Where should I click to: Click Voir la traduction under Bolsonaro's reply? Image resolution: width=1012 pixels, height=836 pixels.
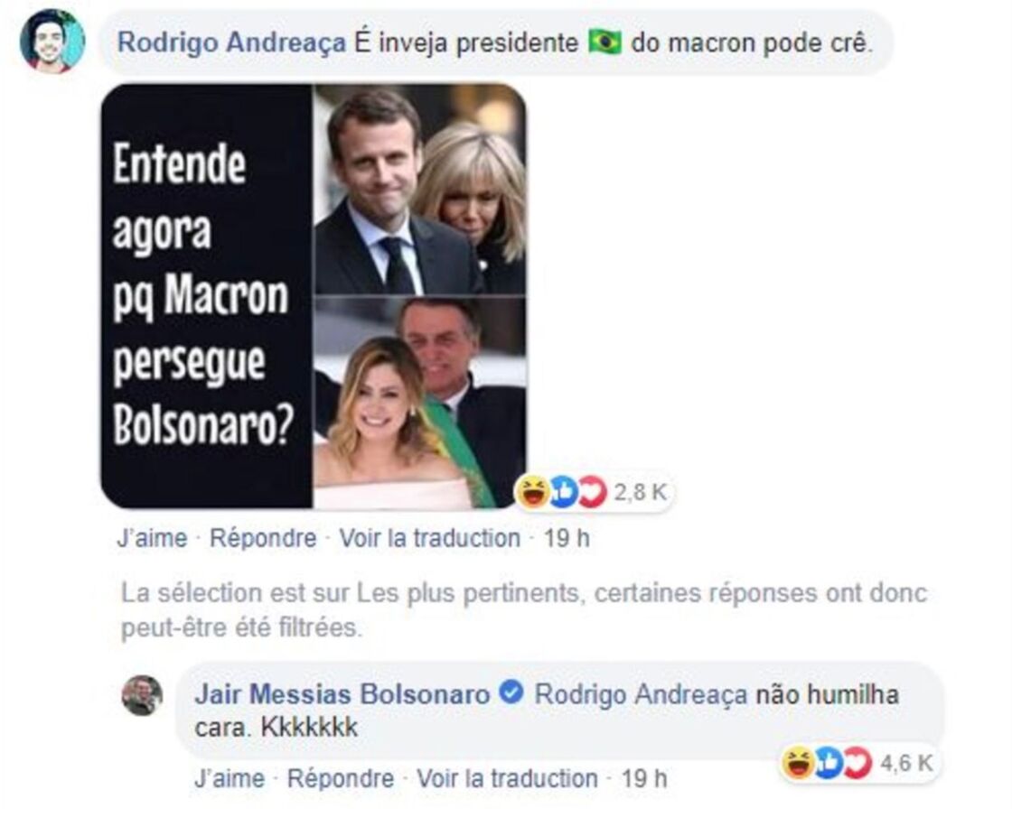pos(507,778)
